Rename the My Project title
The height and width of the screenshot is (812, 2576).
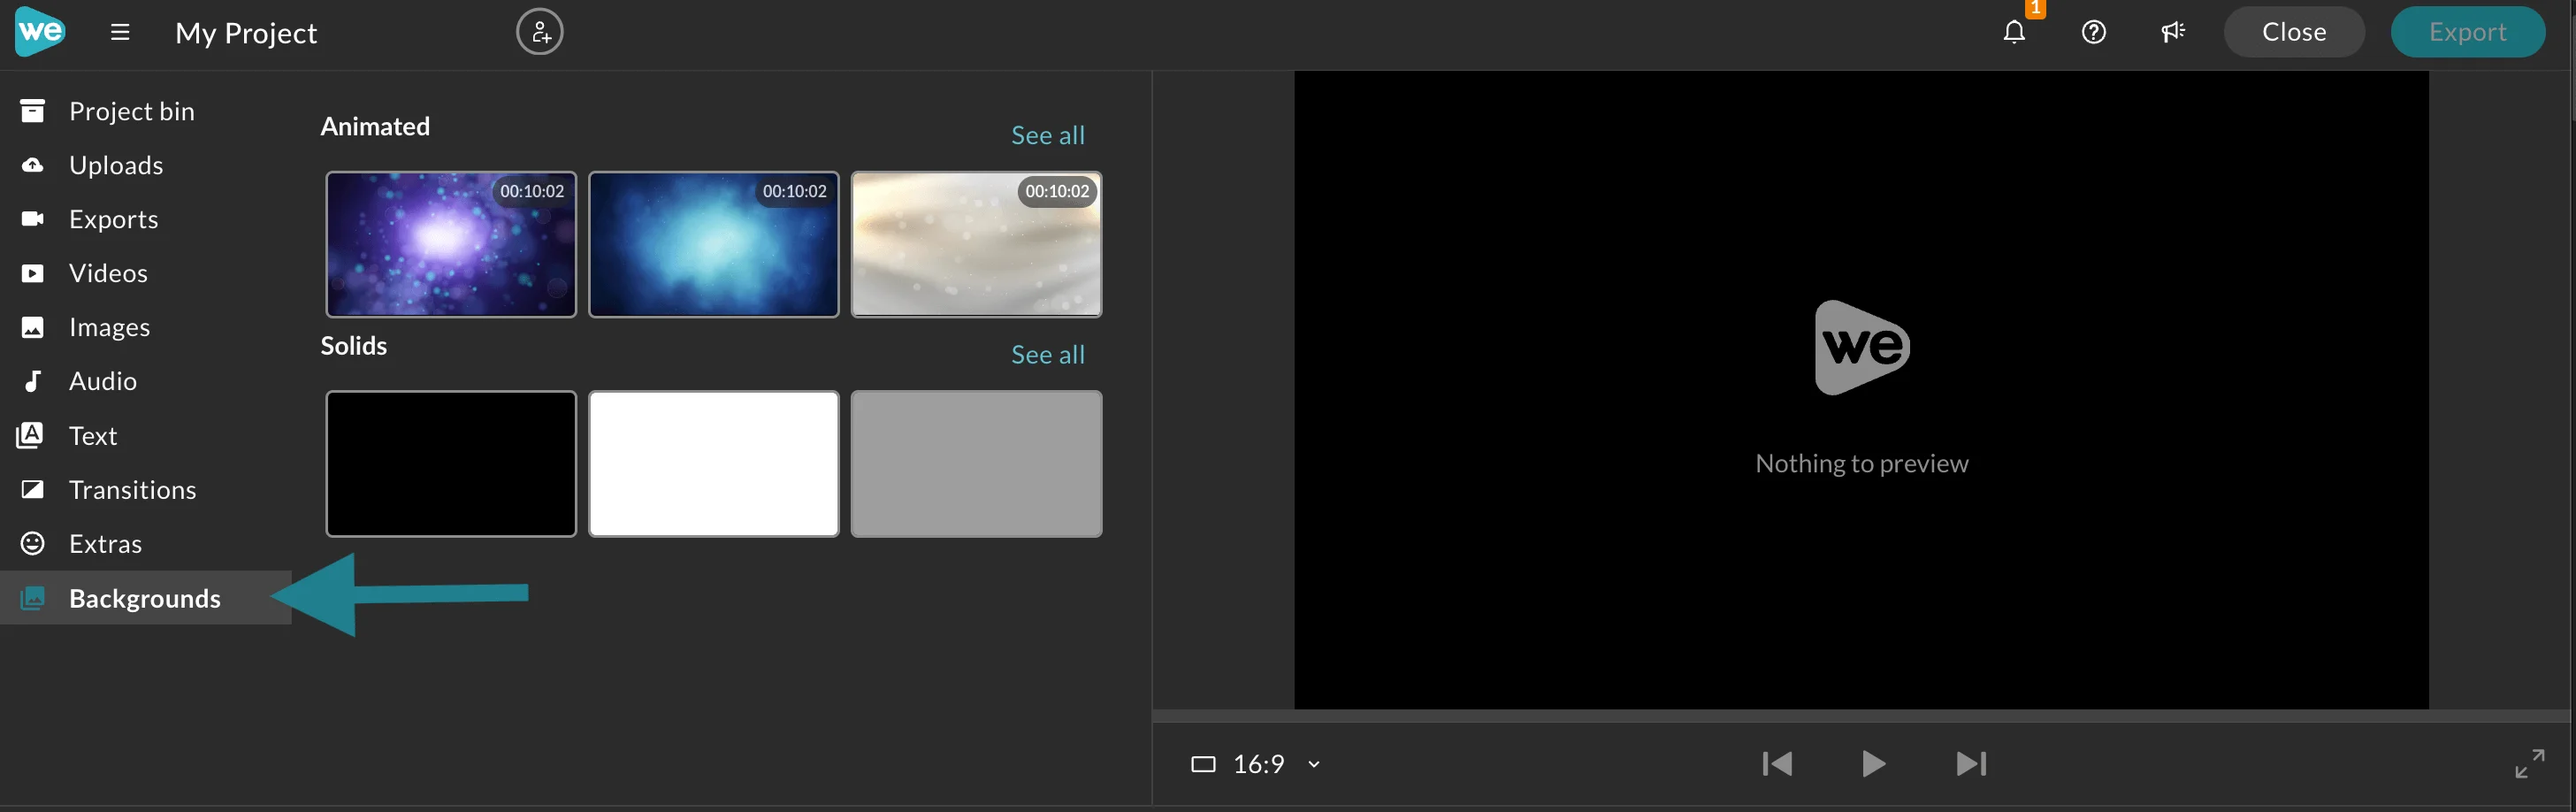coord(246,33)
